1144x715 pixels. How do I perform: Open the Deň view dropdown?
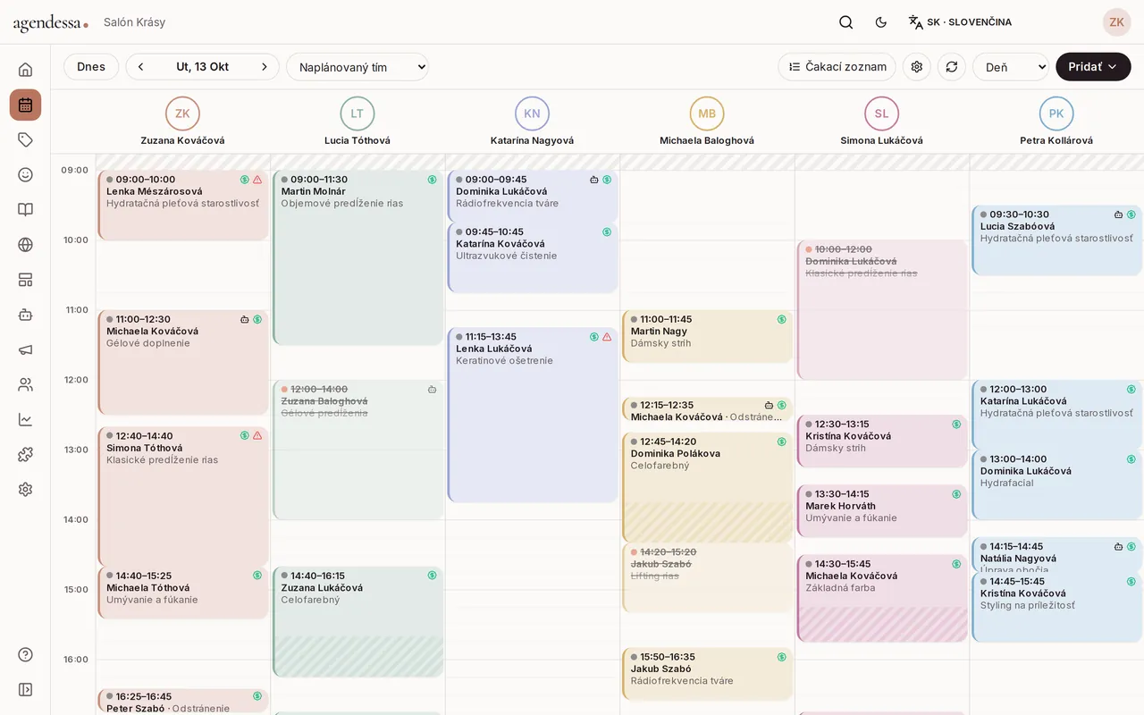(1011, 67)
